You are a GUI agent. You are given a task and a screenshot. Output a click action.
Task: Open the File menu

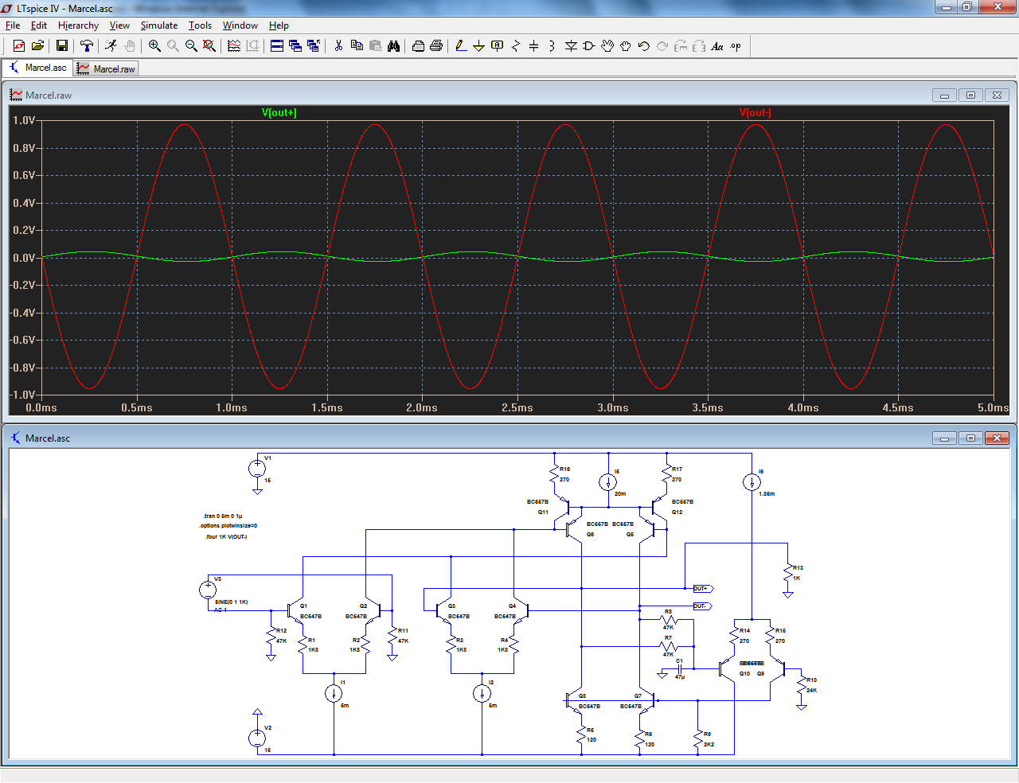(13, 25)
